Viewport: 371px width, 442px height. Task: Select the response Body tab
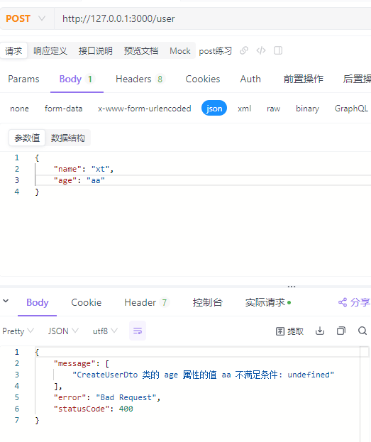click(x=37, y=302)
